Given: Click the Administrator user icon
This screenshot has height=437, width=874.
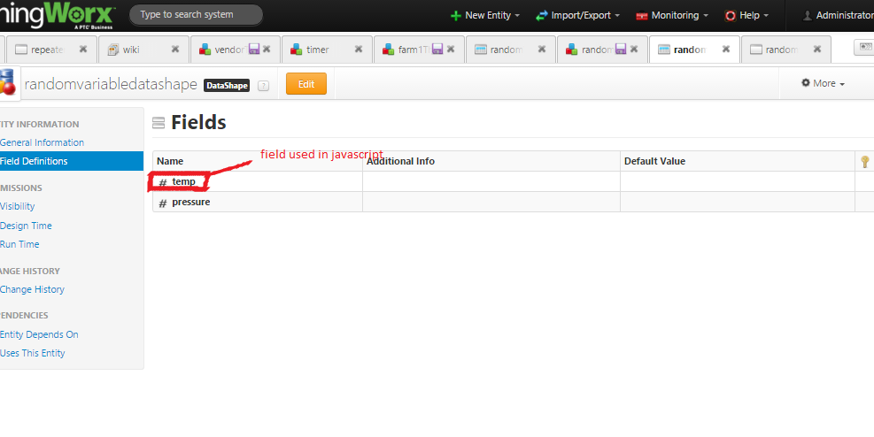Looking at the screenshot, I should click(x=807, y=16).
